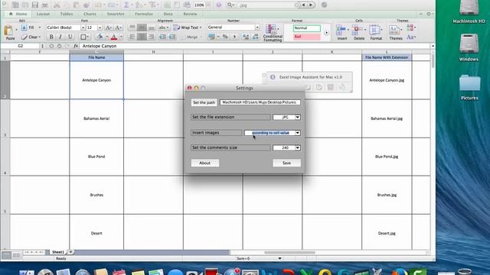This screenshot has height=275, width=490.
Task: Switch to the SmartArt ribbon tab
Action: (116, 14)
